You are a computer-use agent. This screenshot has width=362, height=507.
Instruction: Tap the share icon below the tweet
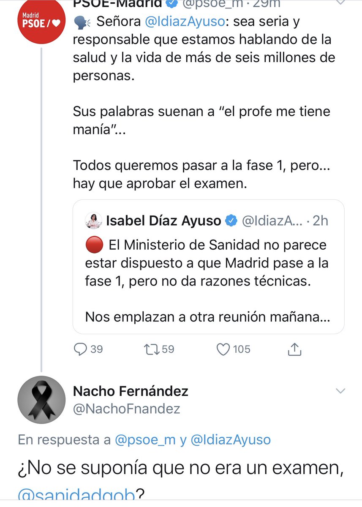click(x=294, y=349)
